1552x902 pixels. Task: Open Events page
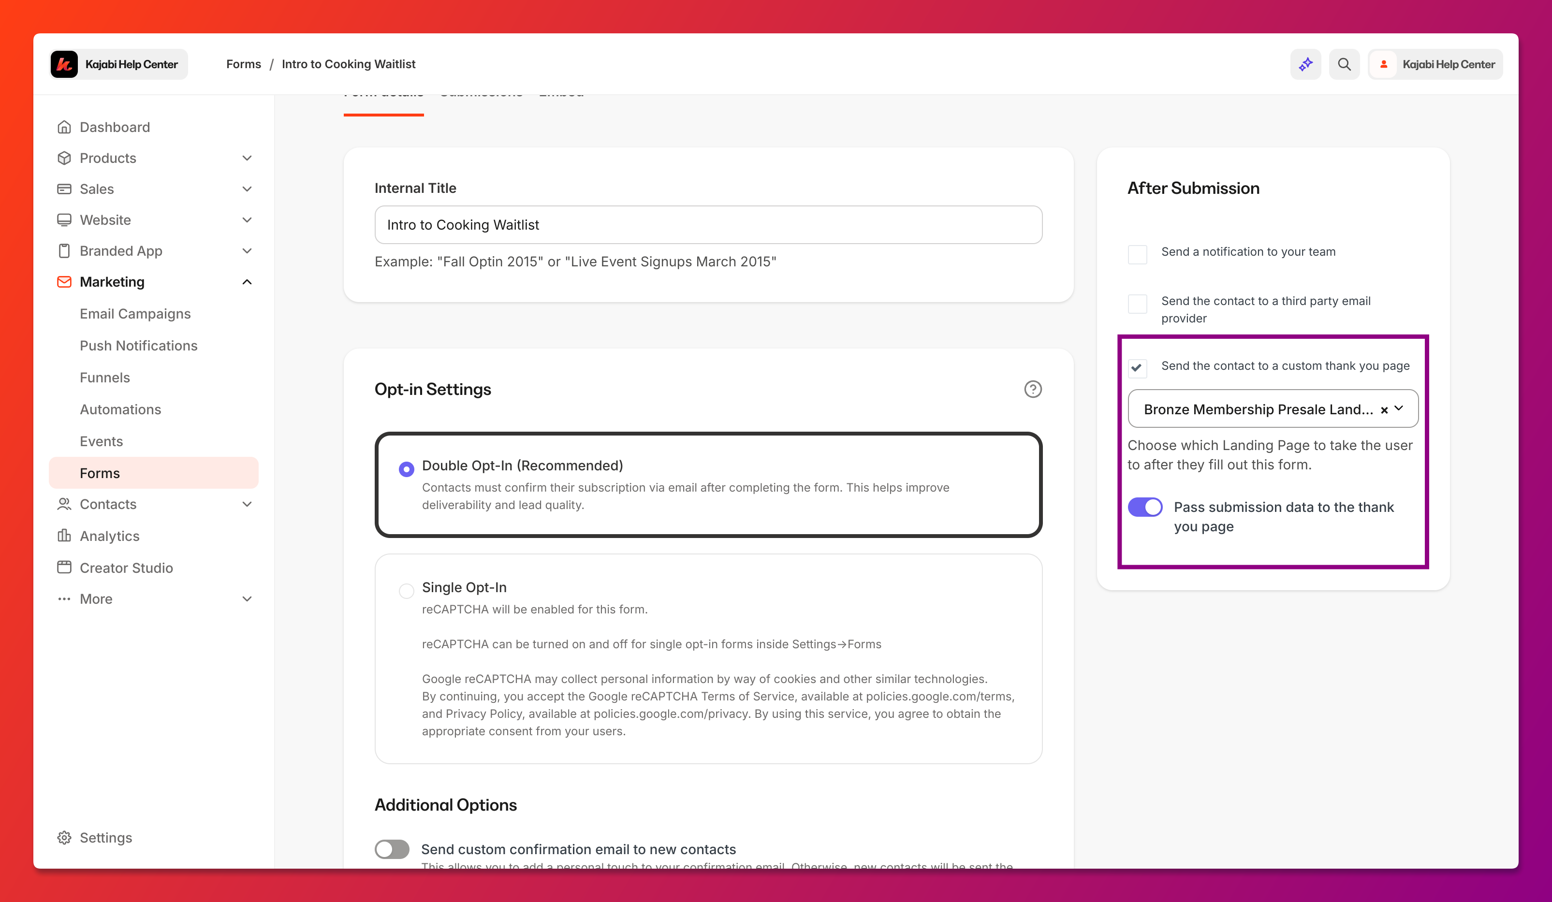(x=101, y=441)
